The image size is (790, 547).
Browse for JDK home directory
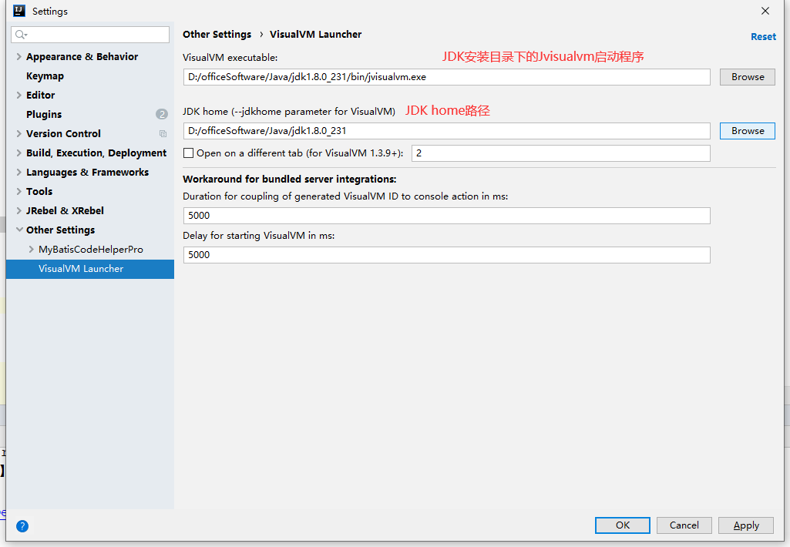point(747,131)
